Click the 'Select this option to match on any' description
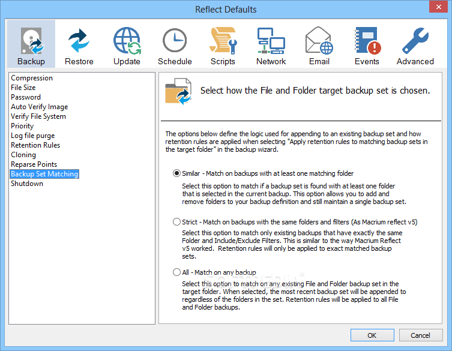Screen dimensions: 452x351 tap(294, 295)
